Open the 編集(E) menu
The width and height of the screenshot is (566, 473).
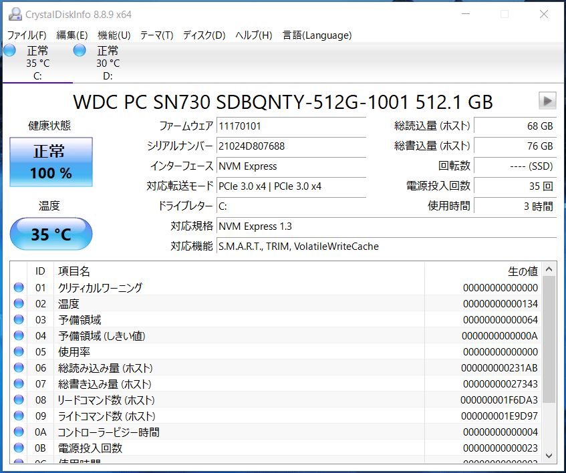[x=72, y=35]
